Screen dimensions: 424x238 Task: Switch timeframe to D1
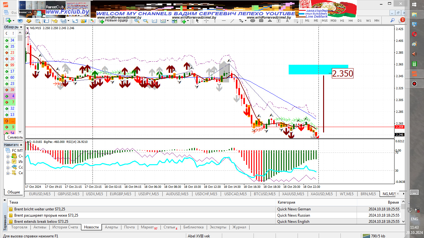(359, 20)
